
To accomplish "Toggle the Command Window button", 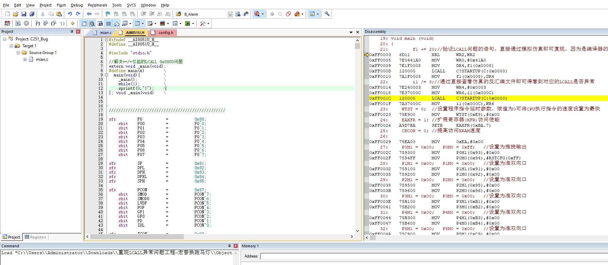I will [84, 23].
